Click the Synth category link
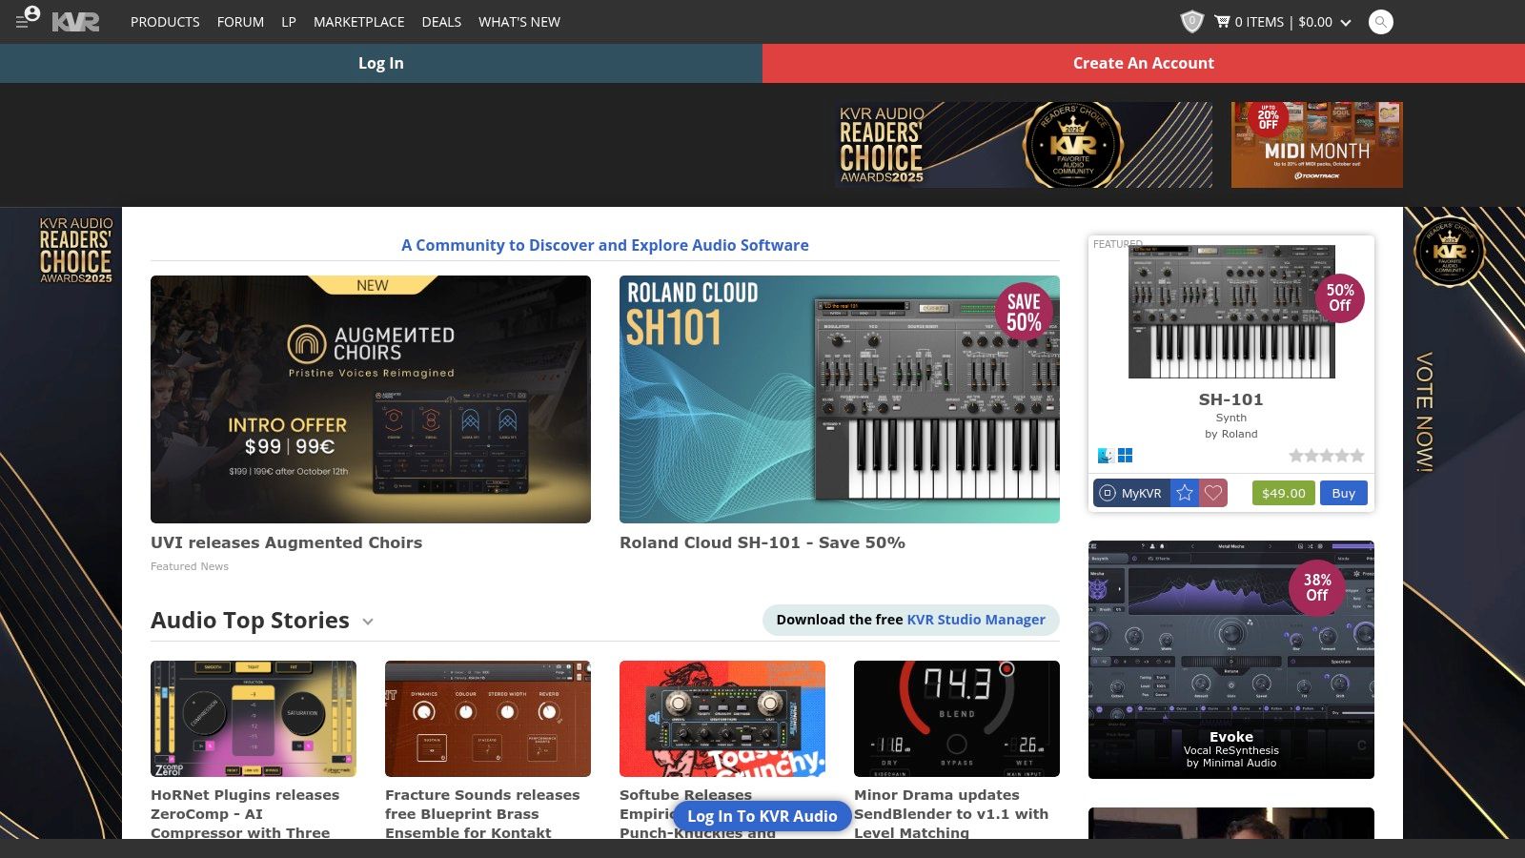The width and height of the screenshot is (1525, 858). [x=1231, y=418]
